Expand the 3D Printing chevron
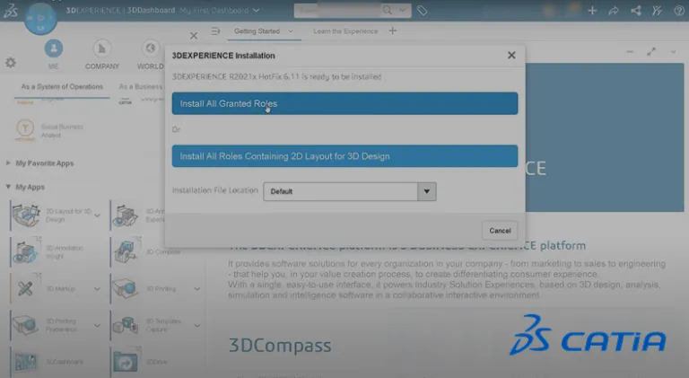The height and width of the screenshot is (378, 689). (196, 289)
